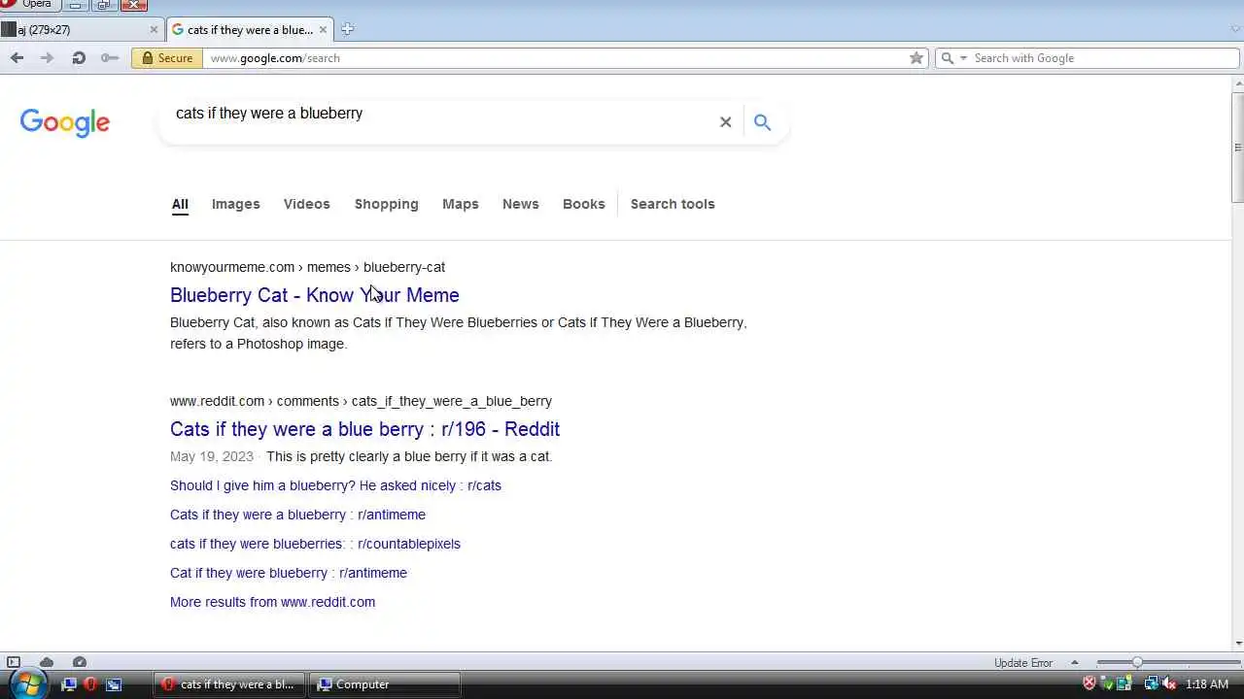Switch to the Videos results tab

coord(307,204)
